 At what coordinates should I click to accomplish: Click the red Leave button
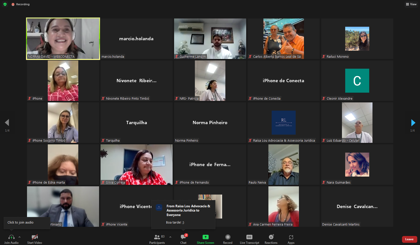[409, 239]
